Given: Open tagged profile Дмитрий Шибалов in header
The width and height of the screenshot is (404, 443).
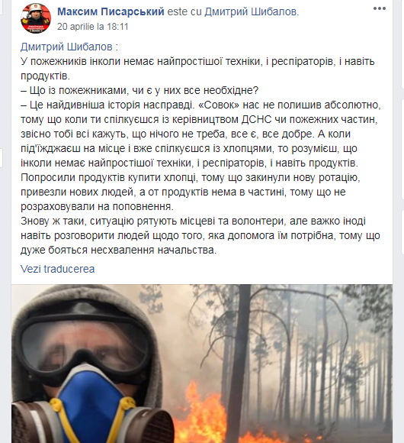Looking at the screenshot, I should pos(250,11).
